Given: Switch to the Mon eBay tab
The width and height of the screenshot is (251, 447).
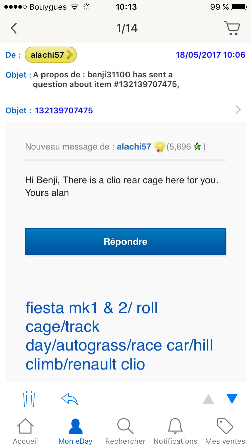Looking at the screenshot, I should point(75,431).
